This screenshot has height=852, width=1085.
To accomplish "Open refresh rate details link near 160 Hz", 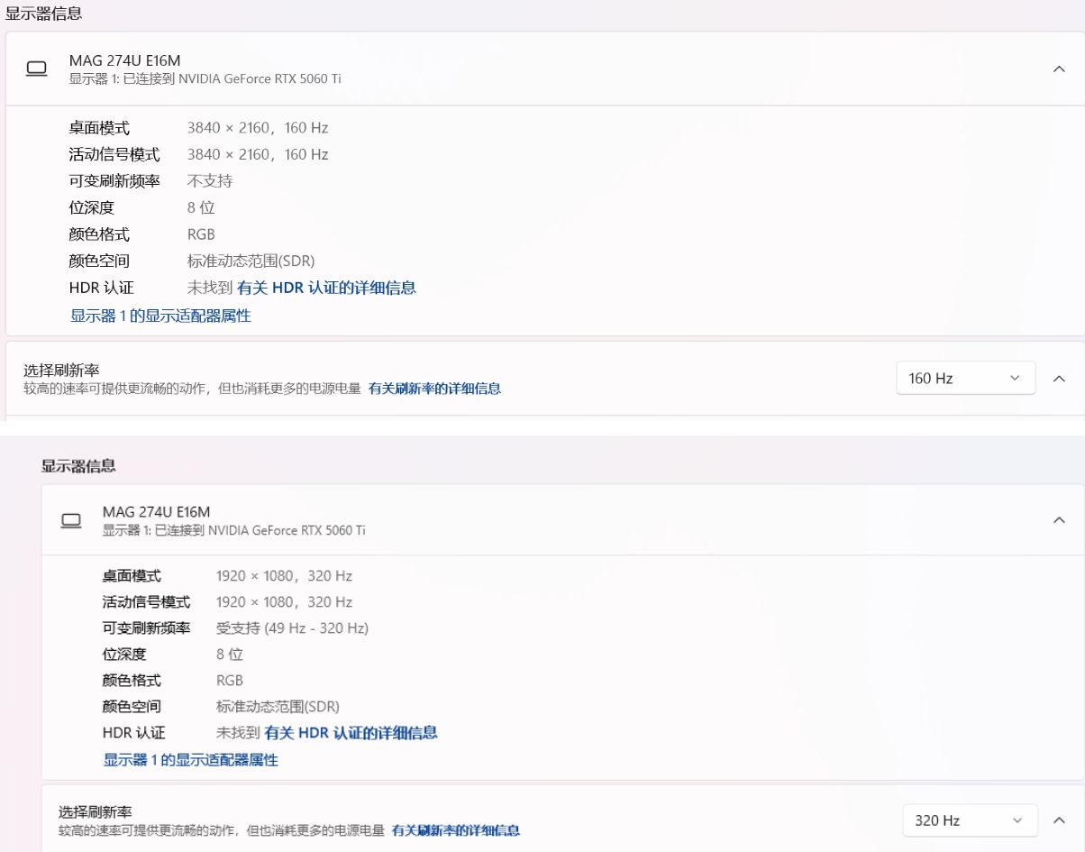I will tap(434, 389).
